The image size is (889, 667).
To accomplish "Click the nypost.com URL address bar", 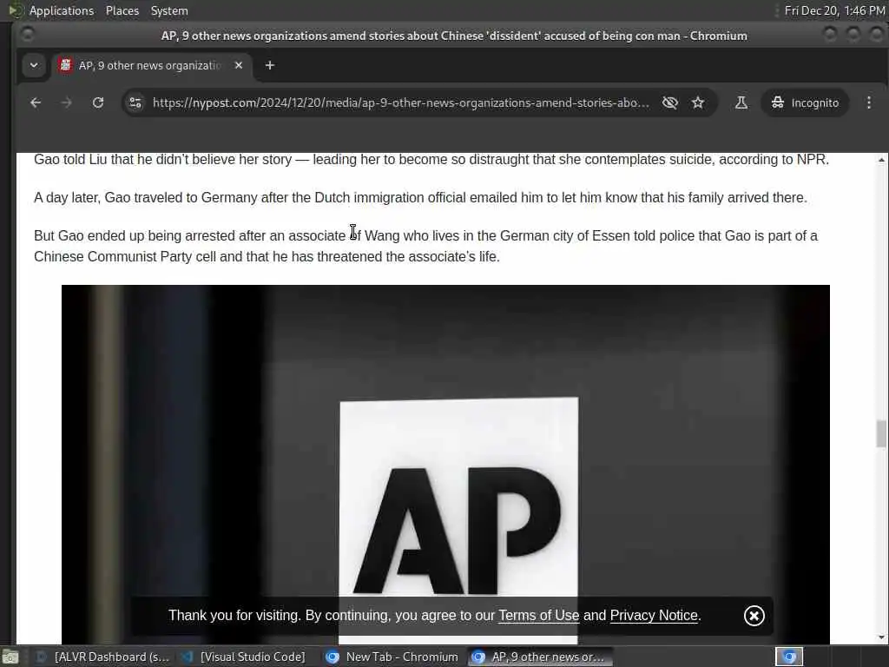I will [400, 102].
